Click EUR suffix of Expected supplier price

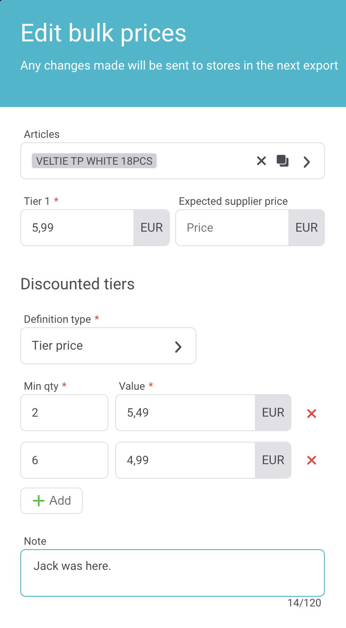pyautogui.click(x=306, y=228)
